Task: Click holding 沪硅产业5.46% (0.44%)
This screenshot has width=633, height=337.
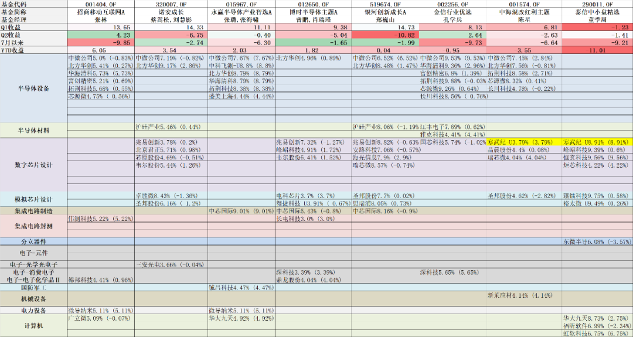Action: [x=168, y=127]
